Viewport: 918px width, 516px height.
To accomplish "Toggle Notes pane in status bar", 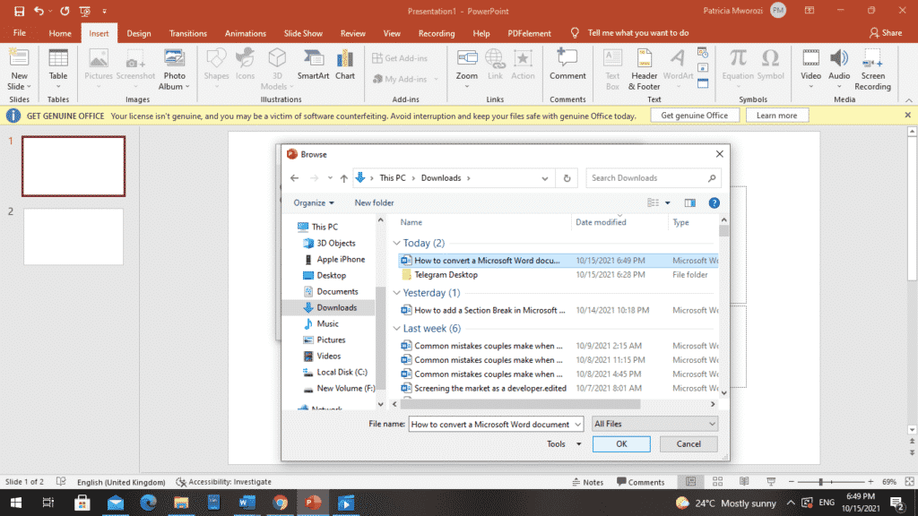I will tap(588, 482).
